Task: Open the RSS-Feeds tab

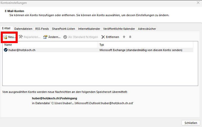Action: tap(42, 29)
